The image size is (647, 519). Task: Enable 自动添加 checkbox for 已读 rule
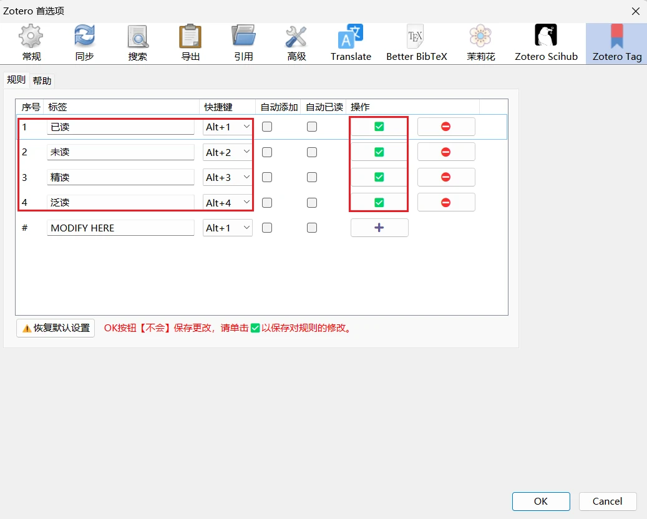267,127
